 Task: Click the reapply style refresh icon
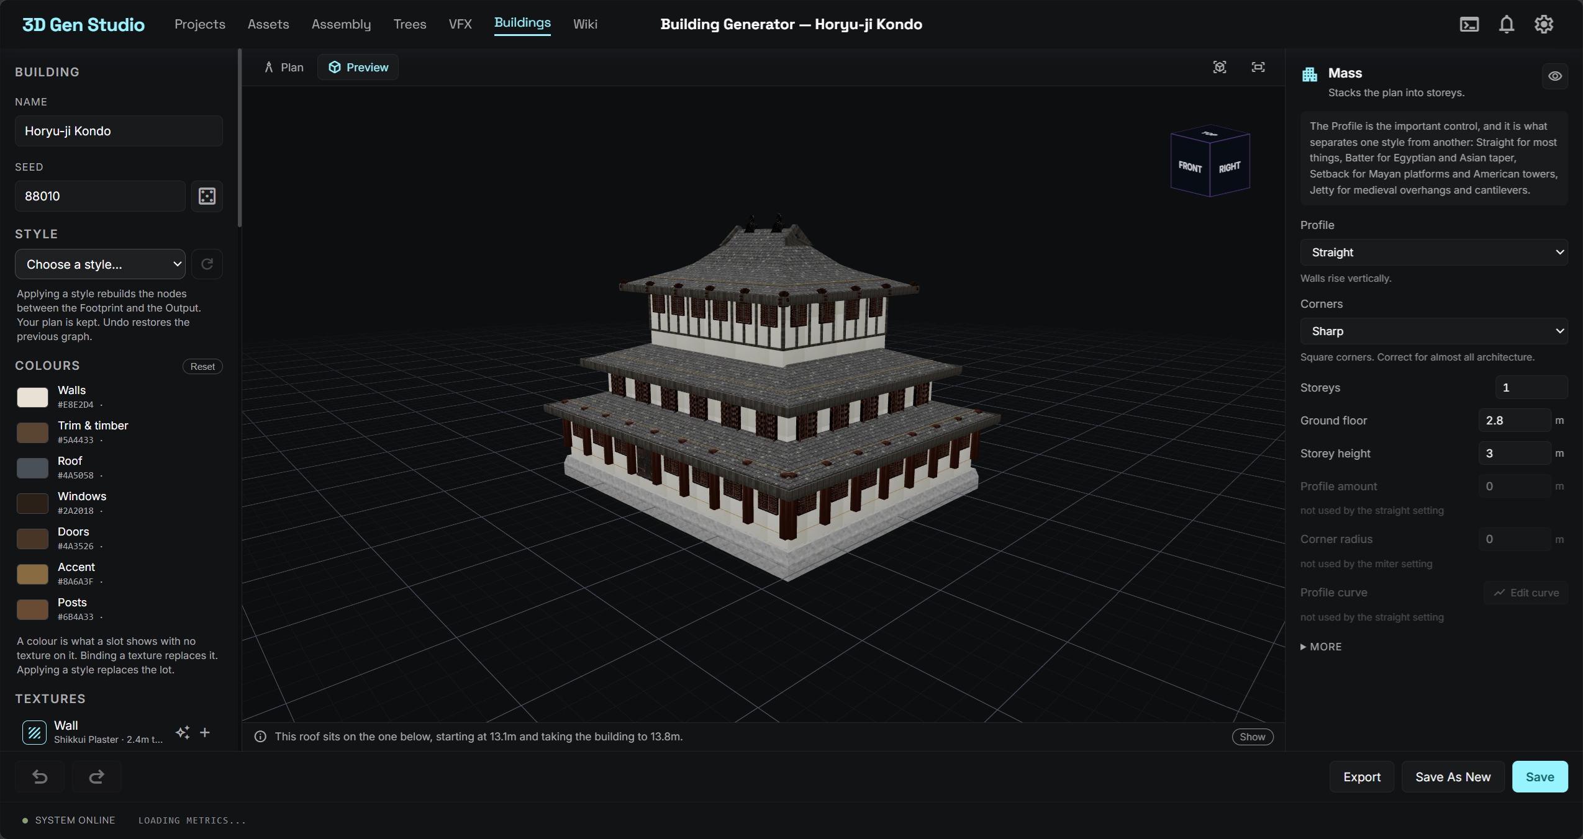(207, 264)
